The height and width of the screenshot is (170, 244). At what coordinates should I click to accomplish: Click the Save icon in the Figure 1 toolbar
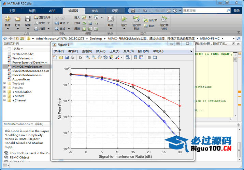(67, 57)
